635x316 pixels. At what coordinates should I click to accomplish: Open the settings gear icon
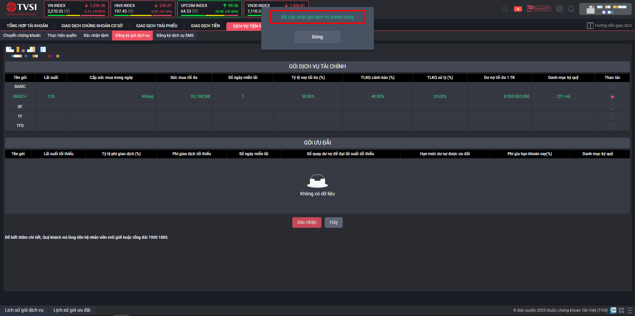pos(559,9)
